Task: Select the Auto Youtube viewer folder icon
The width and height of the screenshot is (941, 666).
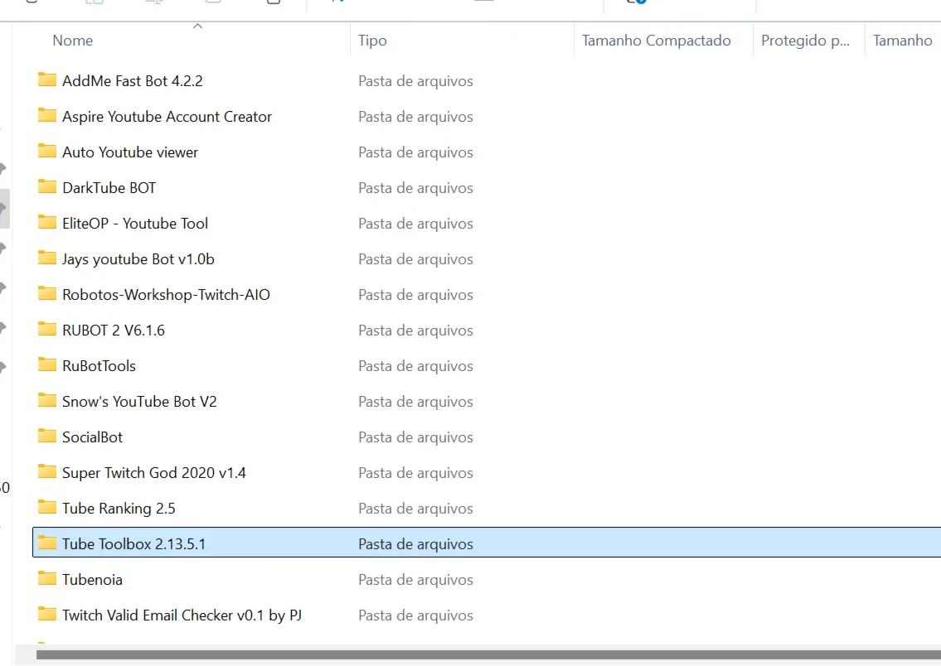Action: (x=46, y=151)
